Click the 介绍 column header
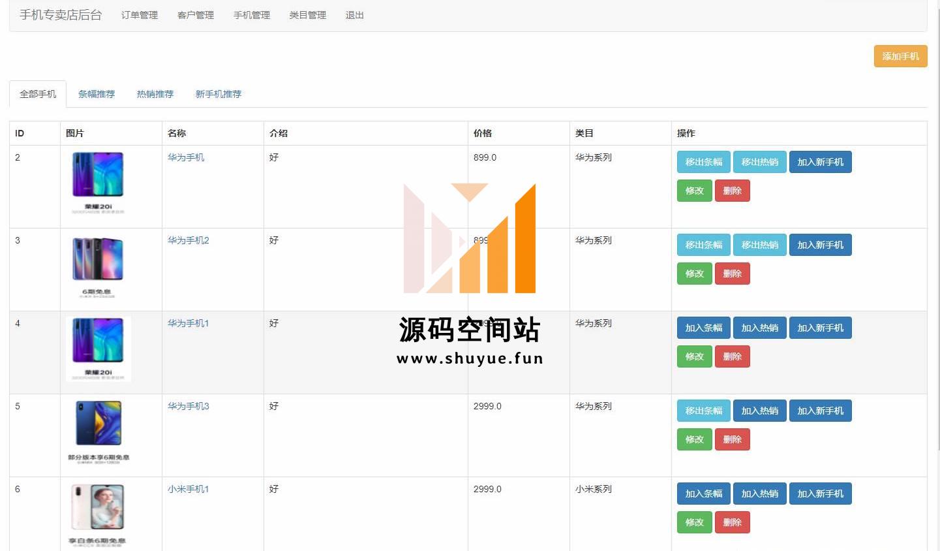Image resolution: width=940 pixels, height=551 pixels. tap(279, 133)
